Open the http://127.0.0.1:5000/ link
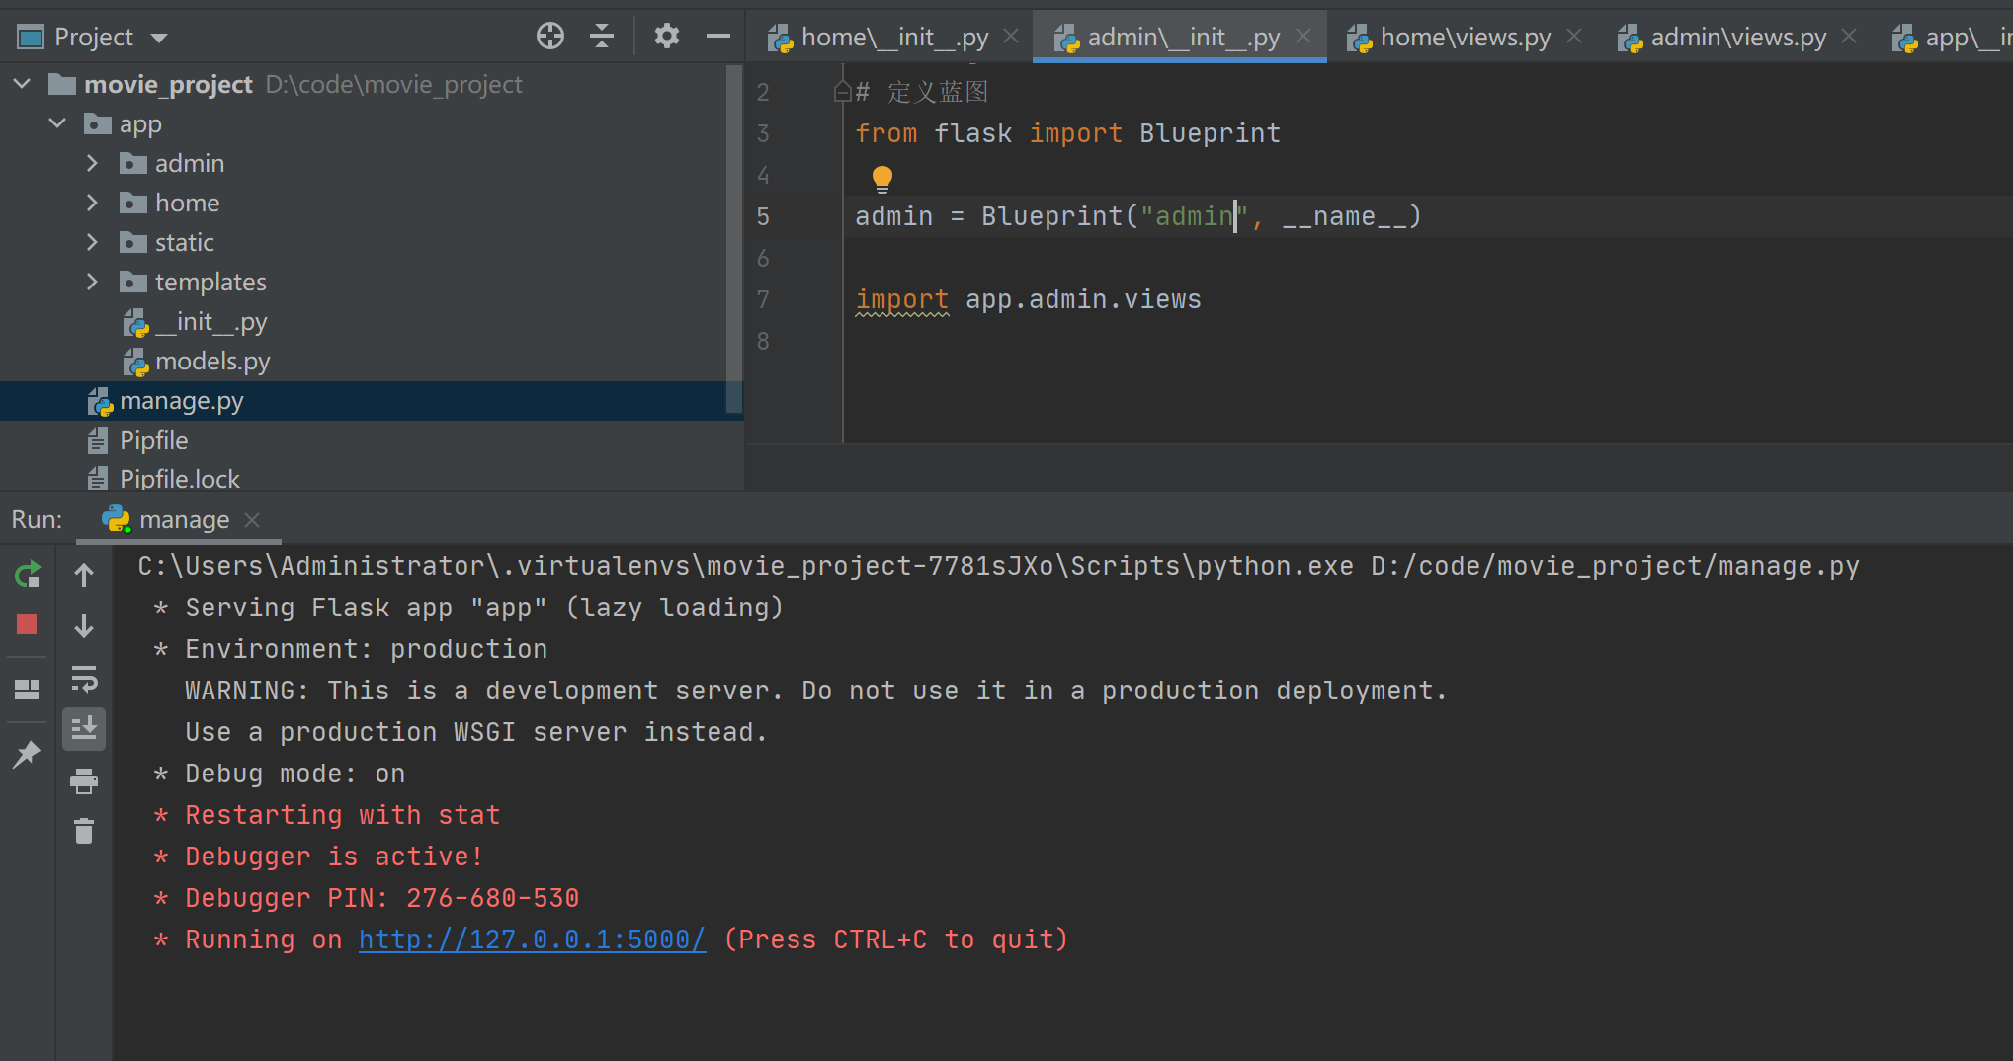The width and height of the screenshot is (2013, 1061). (x=533, y=939)
